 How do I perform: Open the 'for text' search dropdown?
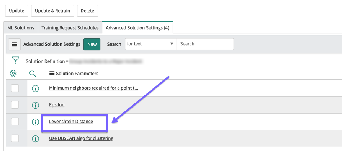point(151,44)
